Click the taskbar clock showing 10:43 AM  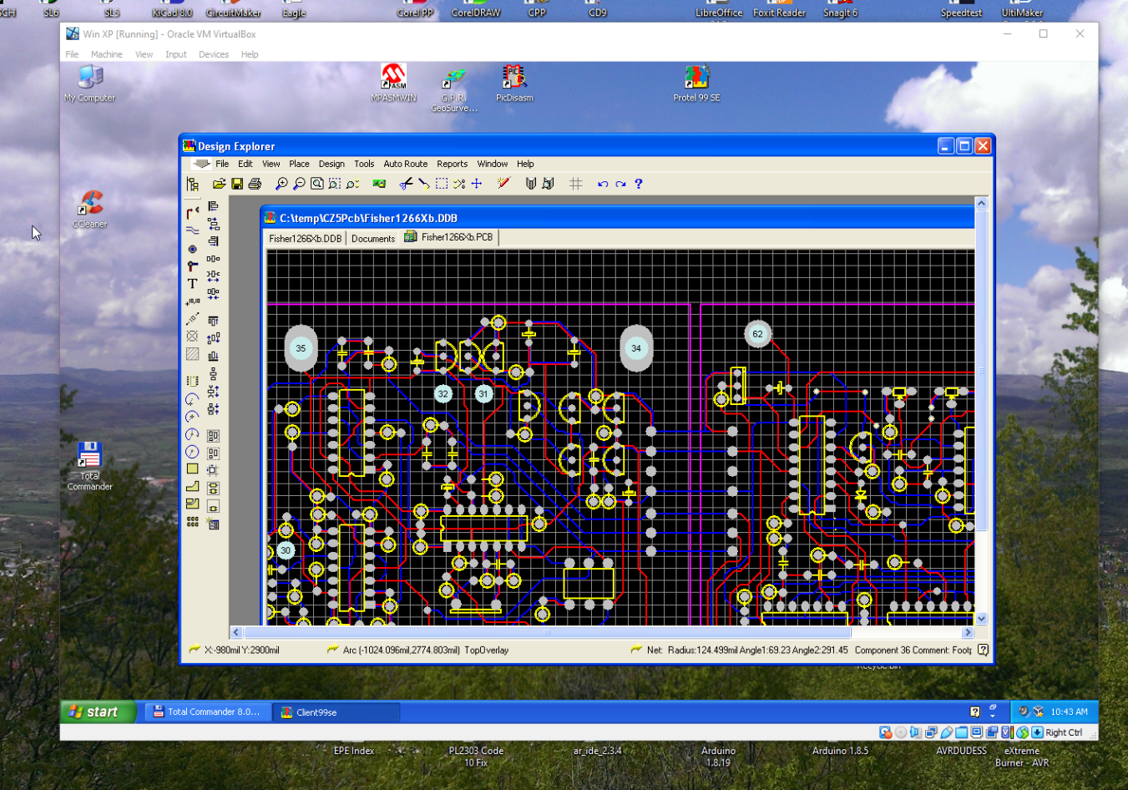tap(1069, 712)
